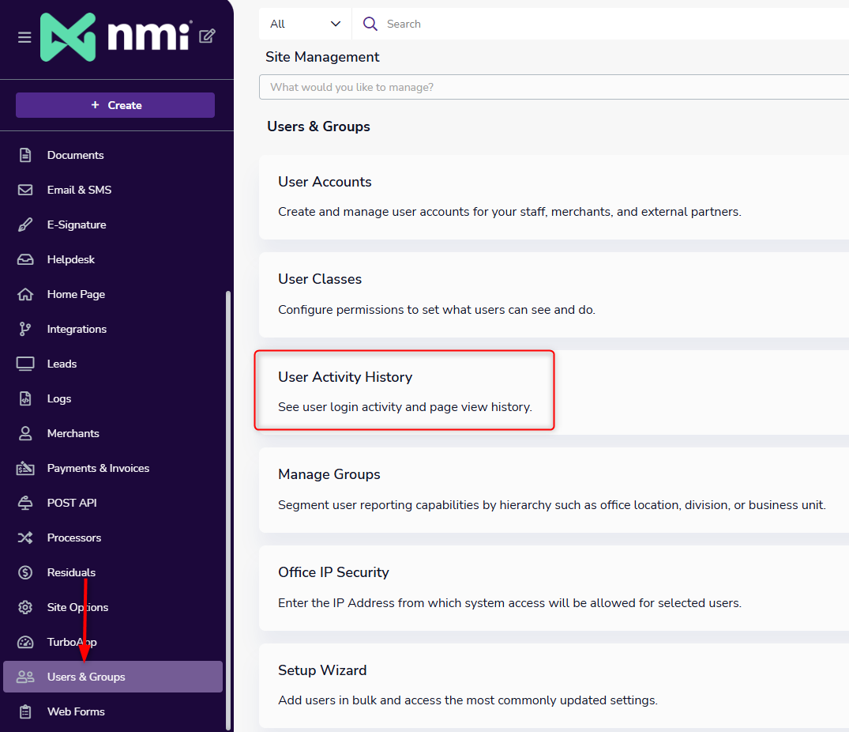This screenshot has width=849, height=732.
Task: Click the edit pencil icon beside the logo
Action: (x=207, y=36)
